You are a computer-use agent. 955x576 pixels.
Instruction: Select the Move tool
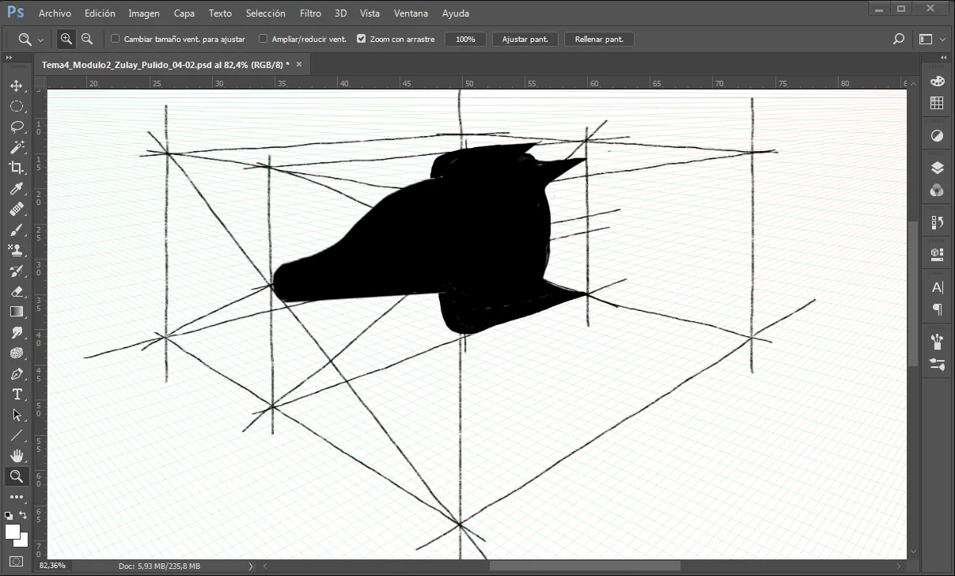(17, 85)
